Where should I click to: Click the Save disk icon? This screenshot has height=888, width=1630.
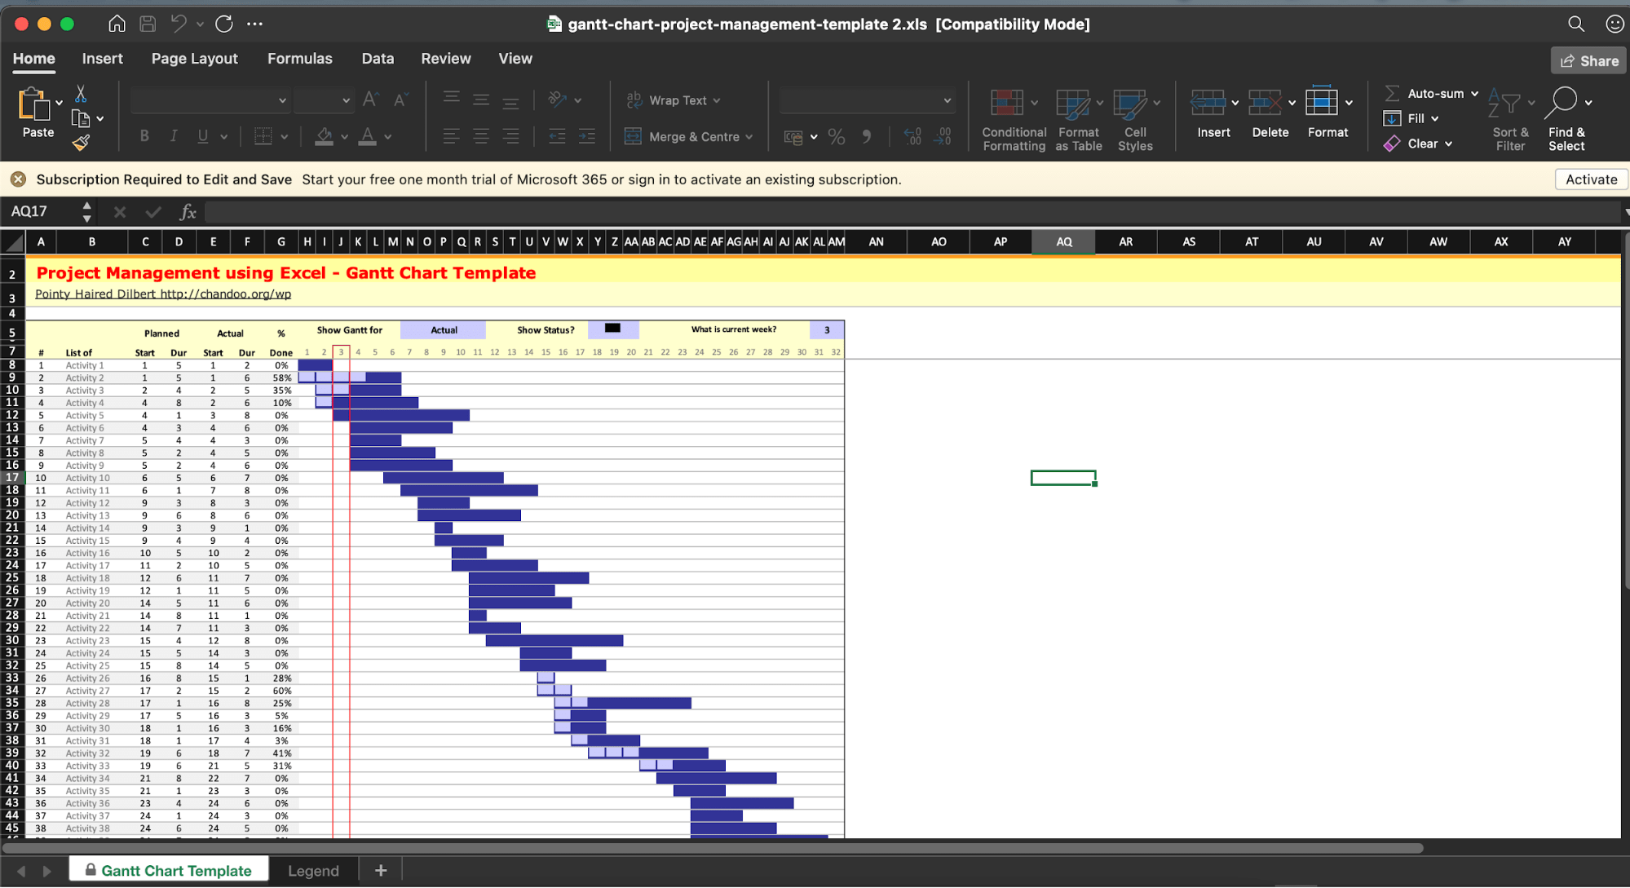coord(148,24)
